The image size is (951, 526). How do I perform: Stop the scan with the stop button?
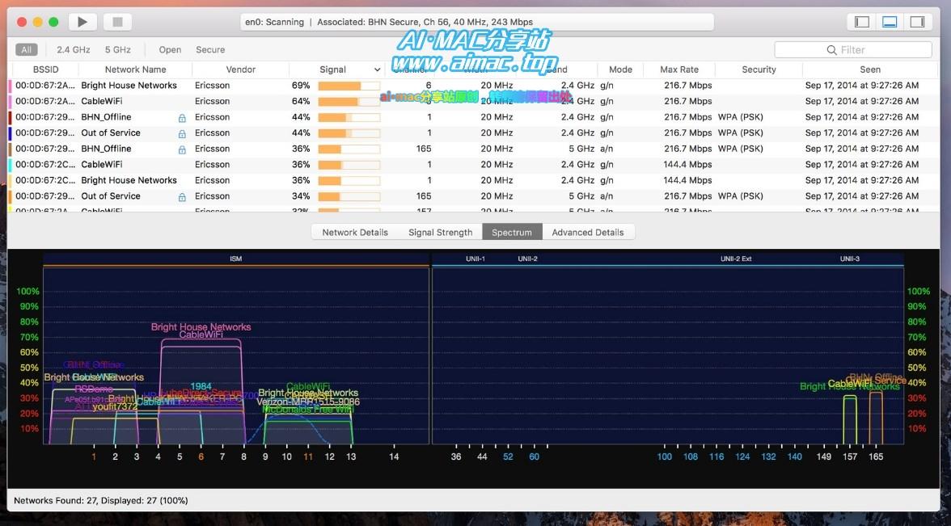tap(118, 22)
